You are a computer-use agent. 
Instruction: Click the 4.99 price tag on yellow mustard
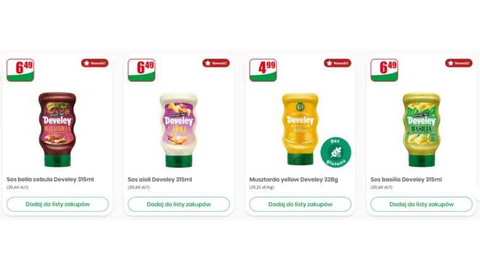pyautogui.click(x=263, y=70)
